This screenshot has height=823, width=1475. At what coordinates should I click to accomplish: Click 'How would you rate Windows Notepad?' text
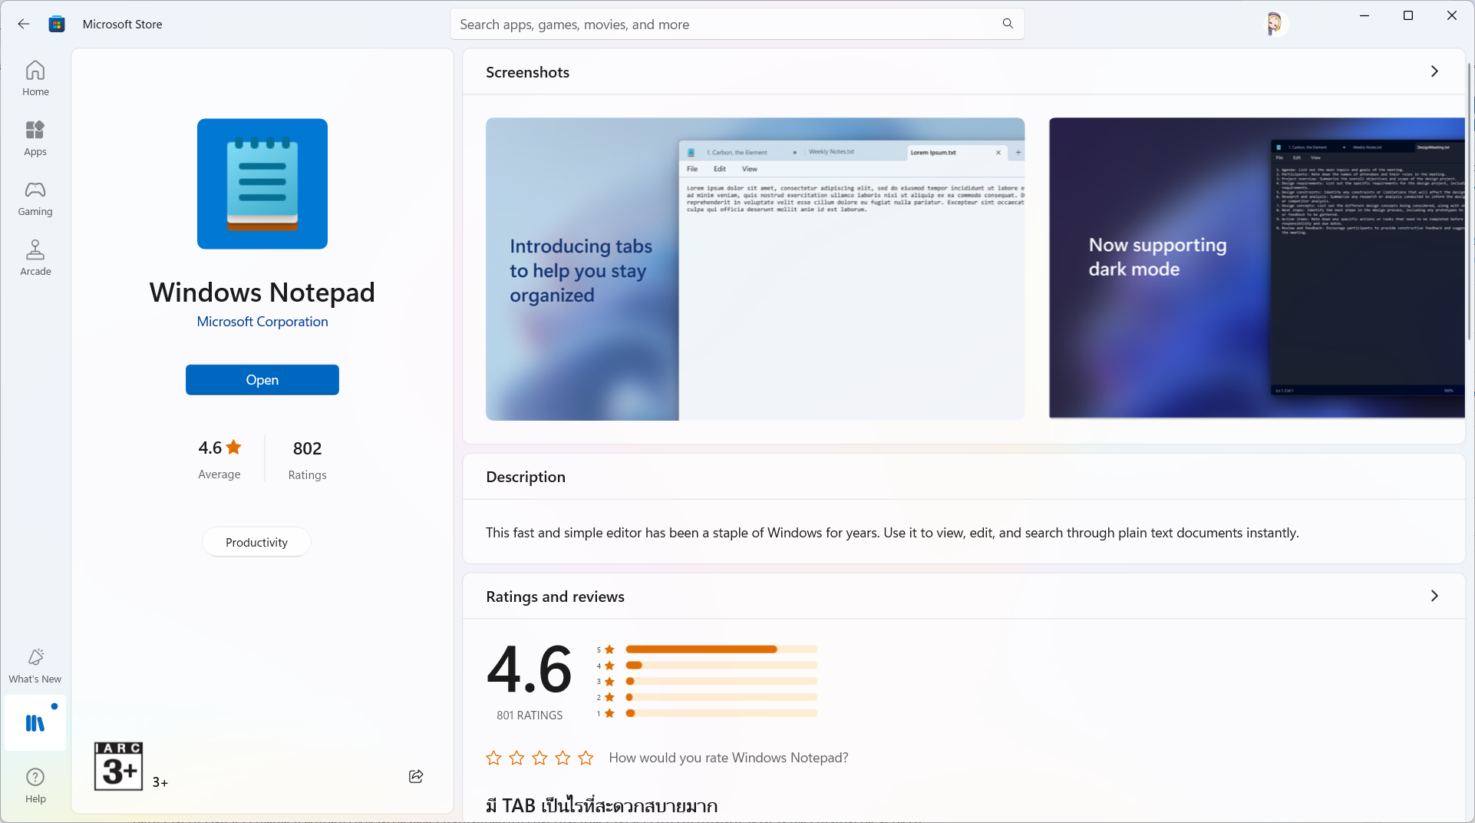point(728,758)
